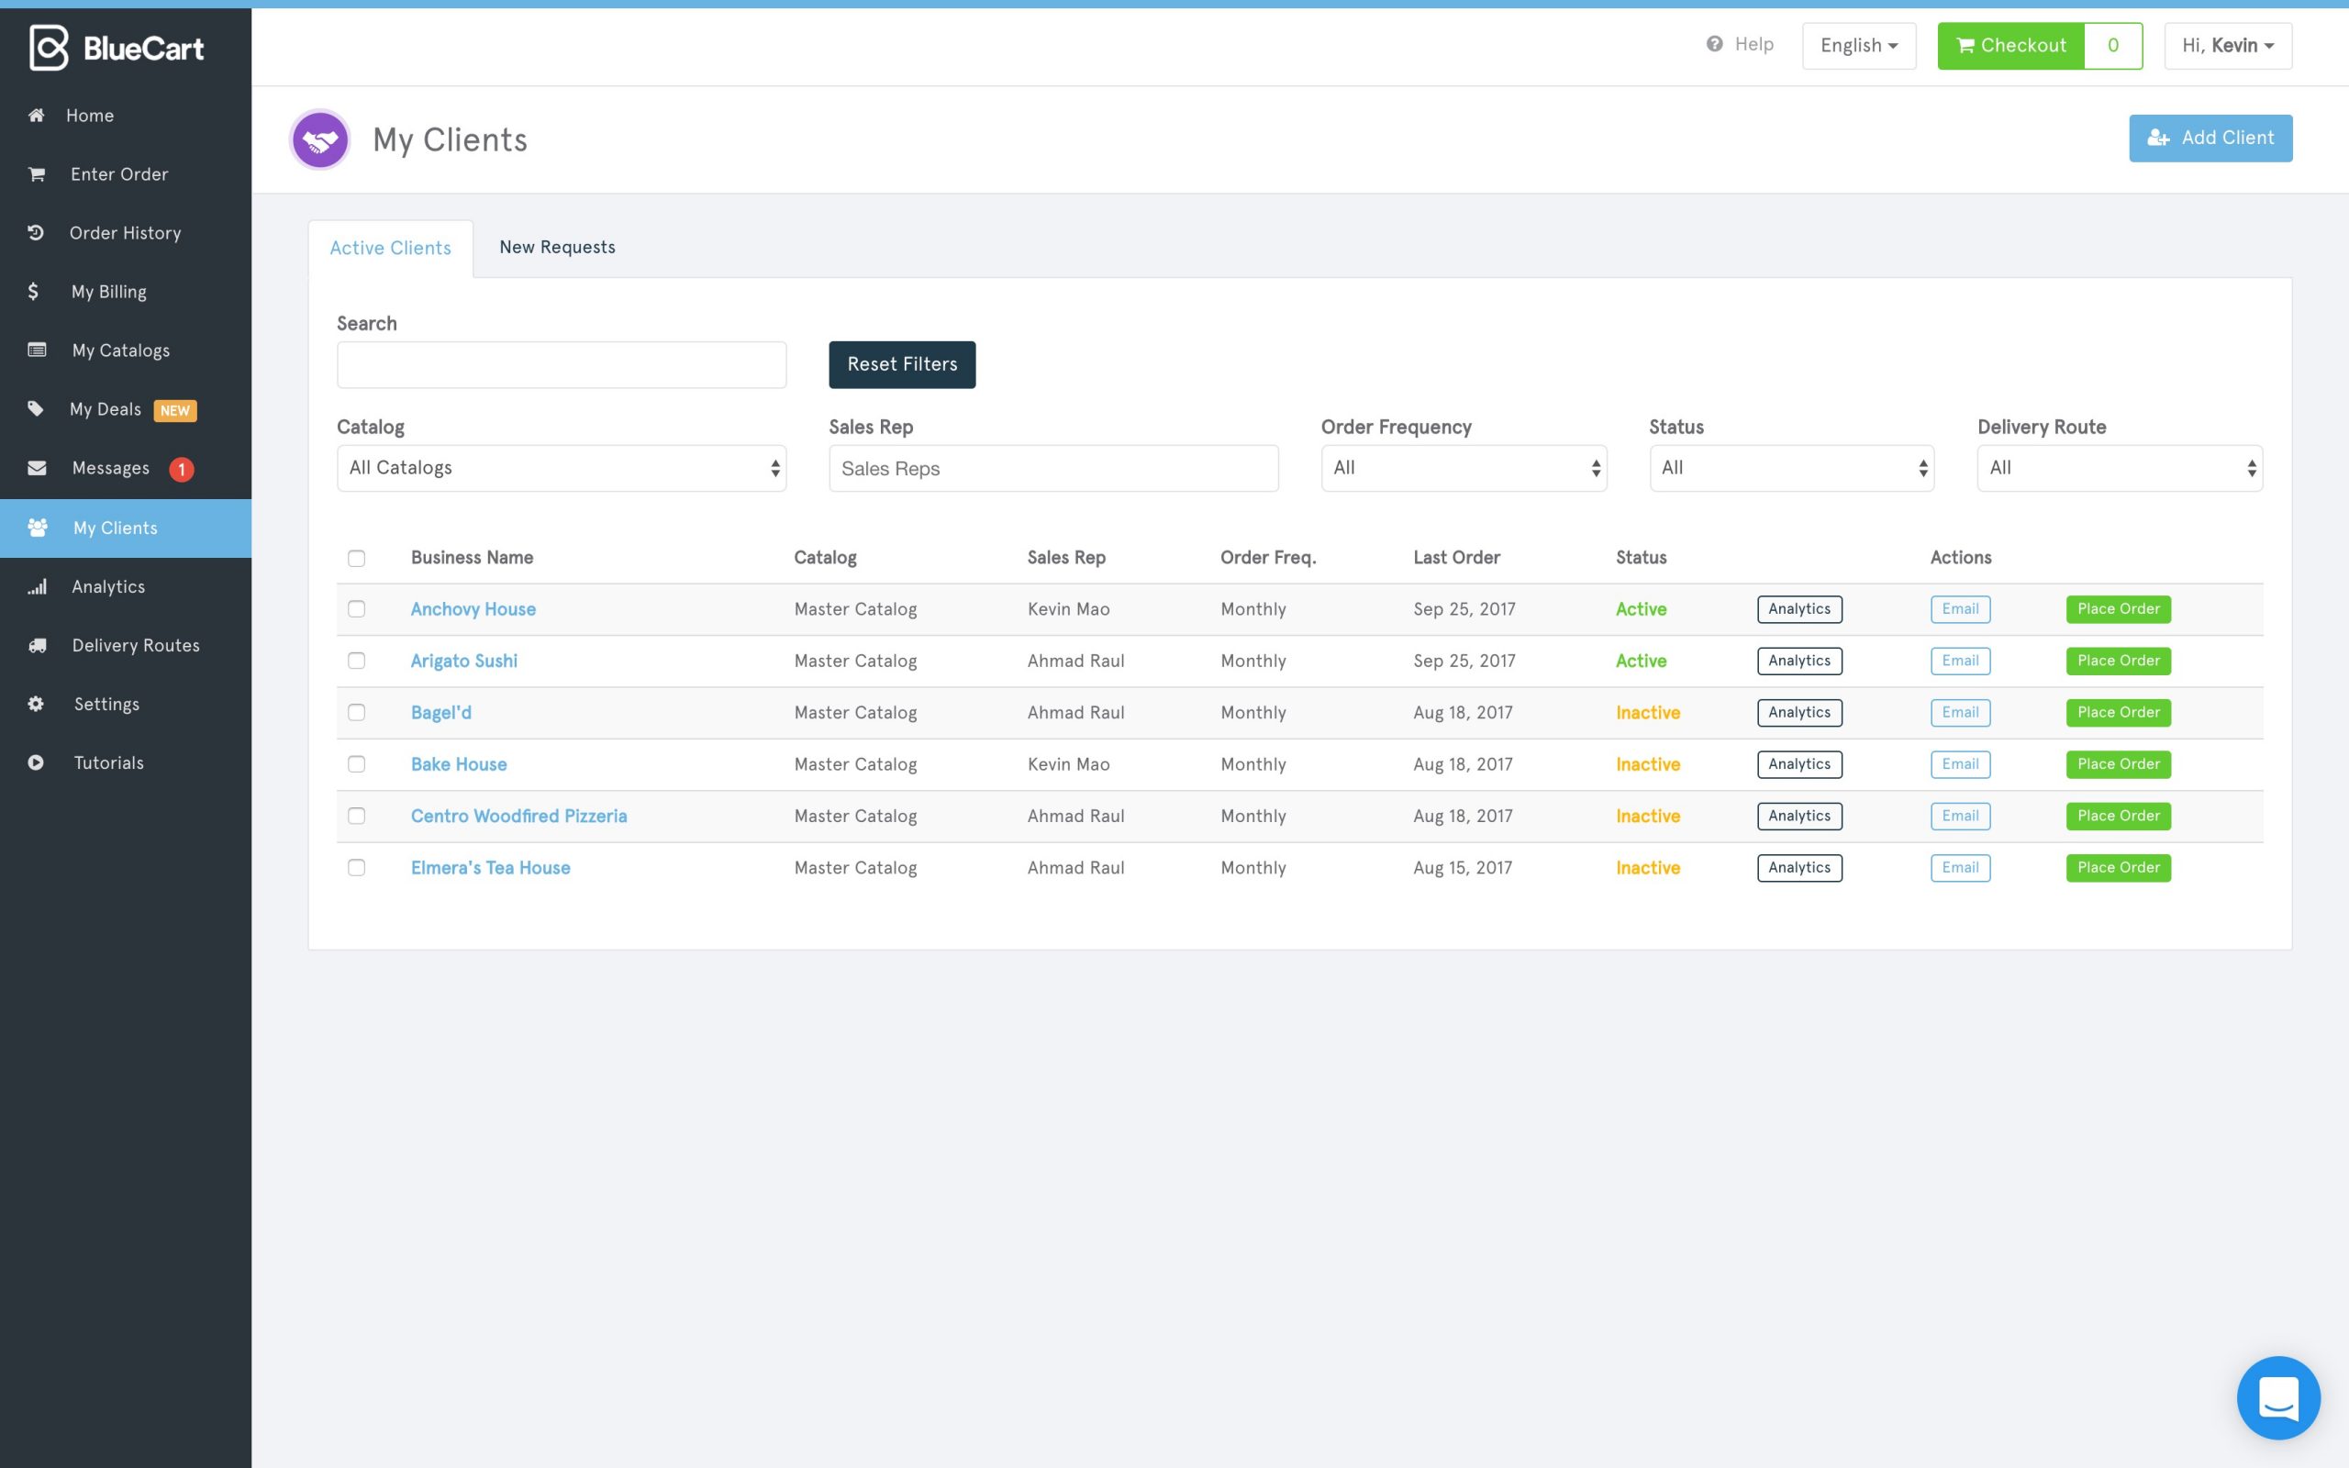
Task: Toggle the select-all header checkbox
Action: [x=356, y=558]
